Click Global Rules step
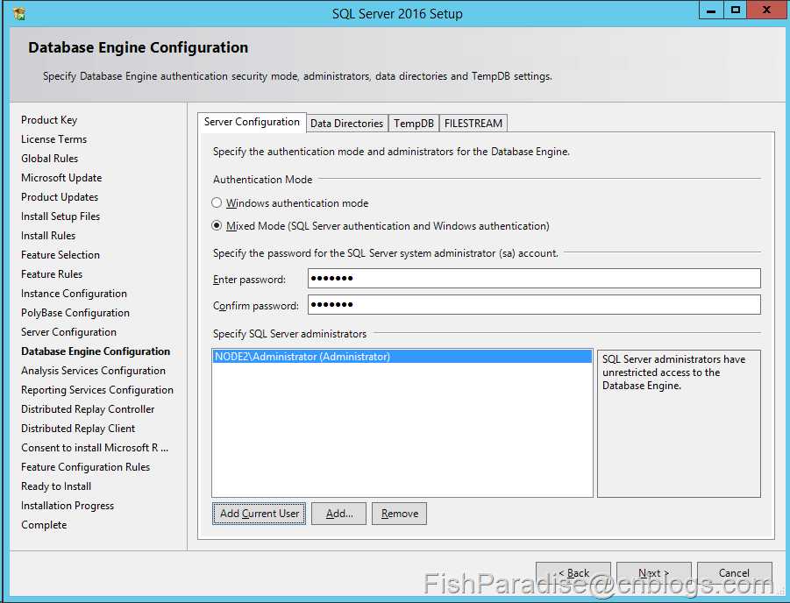This screenshot has height=603, width=790. point(49,158)
